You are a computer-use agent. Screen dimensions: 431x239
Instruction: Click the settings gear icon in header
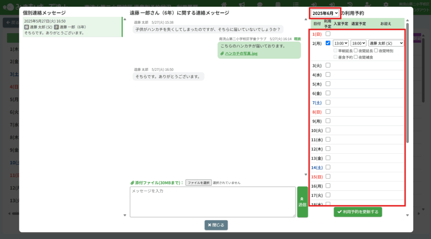(386, 4)
